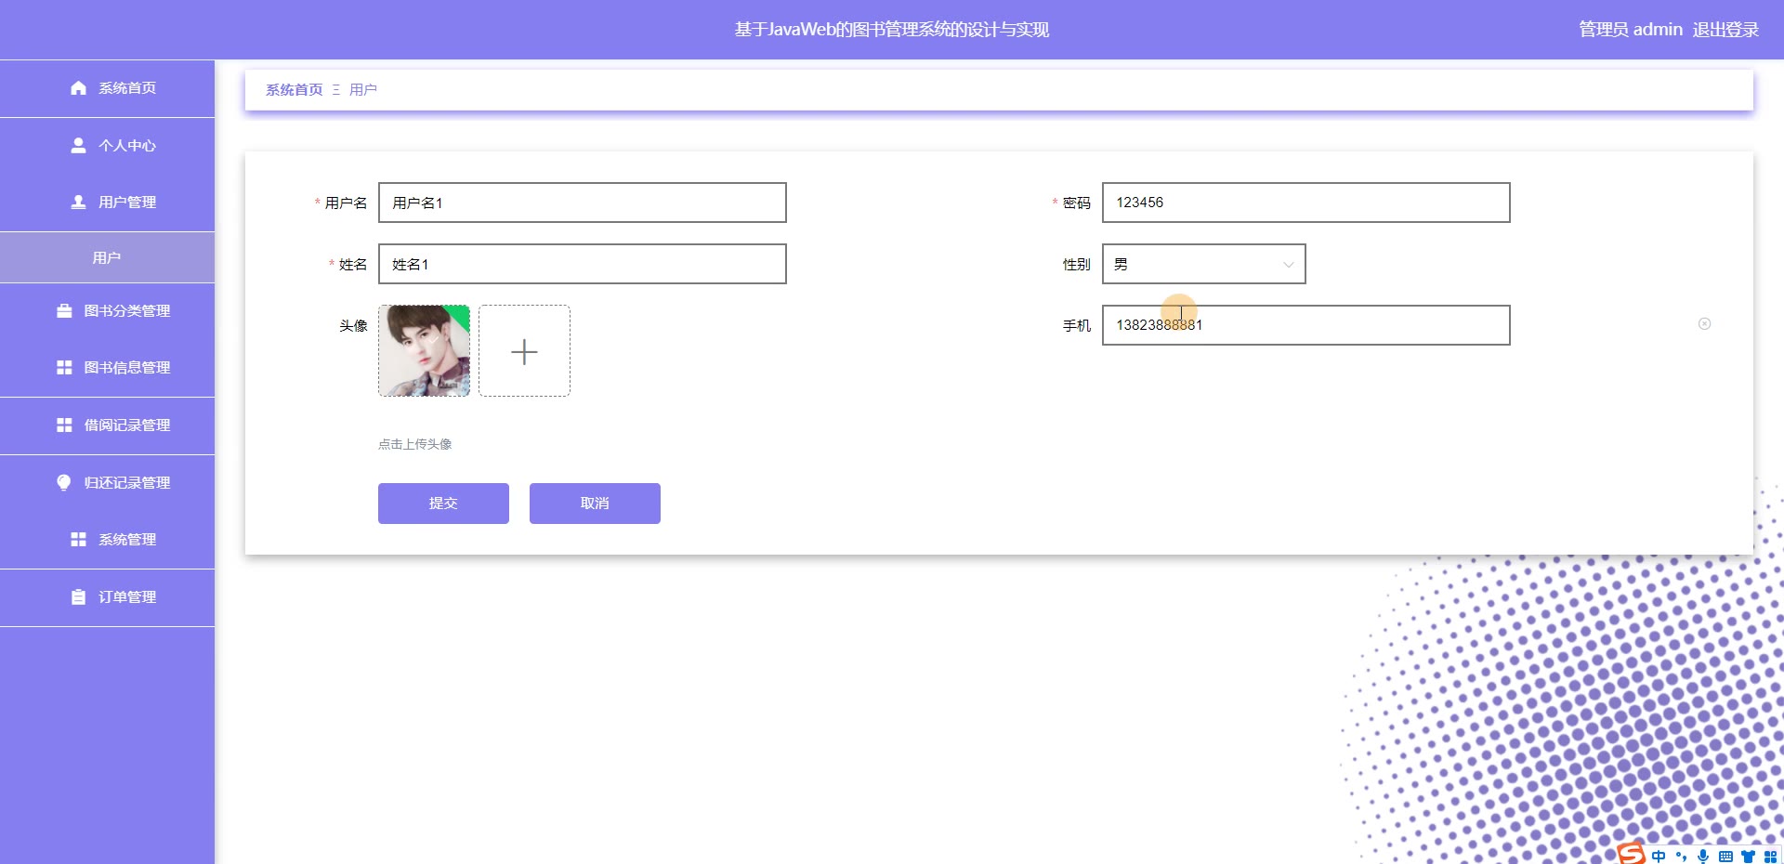Image resolution: width=1784 pixels, height=864 pixels.
Task: Focus the 姓名 input containing 姓名1
Action: (583, 264)
